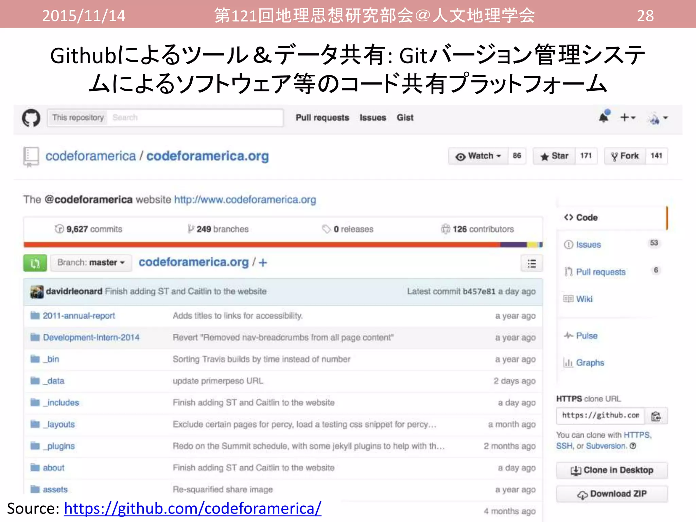
Task: Open Pull requests in top navigation
Action: 322,118
